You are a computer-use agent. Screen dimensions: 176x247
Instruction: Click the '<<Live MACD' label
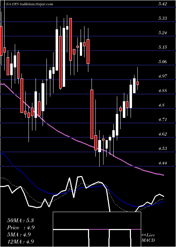point(148,237)
